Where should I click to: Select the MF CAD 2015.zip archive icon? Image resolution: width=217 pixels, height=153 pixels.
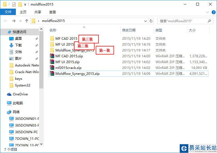click(x=52, y=56)
